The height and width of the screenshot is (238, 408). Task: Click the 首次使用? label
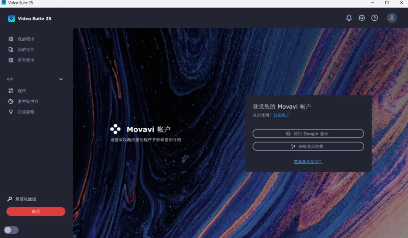[262, 115]
